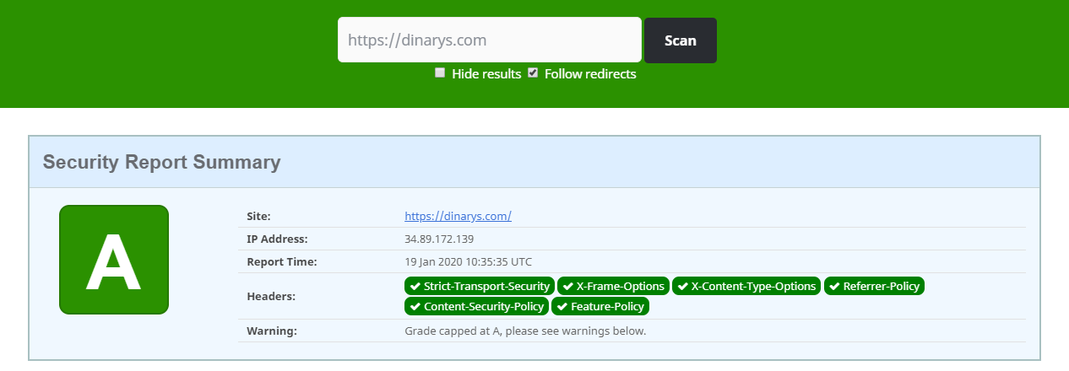Click the report time 19 Jan 2020 10:35:35 UTC
1069x371 pixels.
469,261
